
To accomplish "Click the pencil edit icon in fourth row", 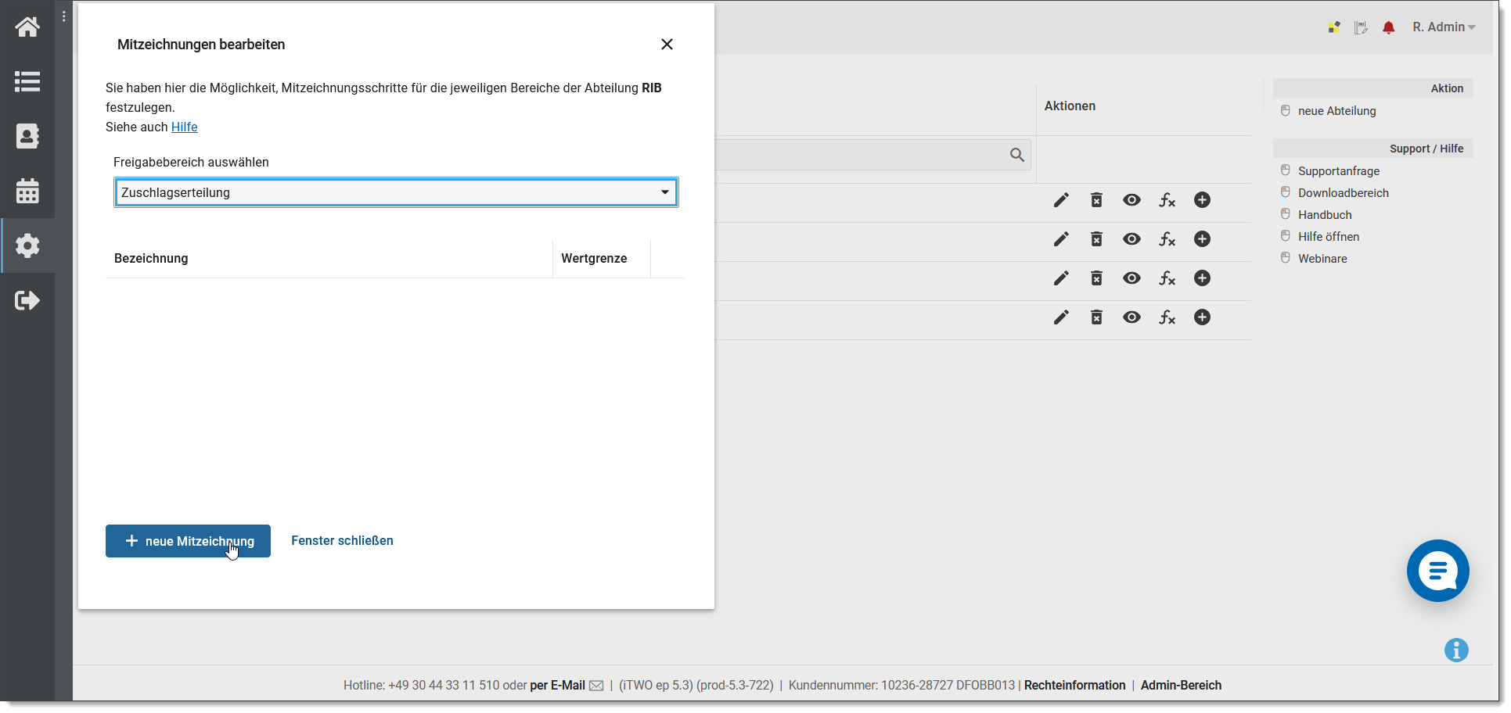I will pyautogui.click(x=1061, y=317).
